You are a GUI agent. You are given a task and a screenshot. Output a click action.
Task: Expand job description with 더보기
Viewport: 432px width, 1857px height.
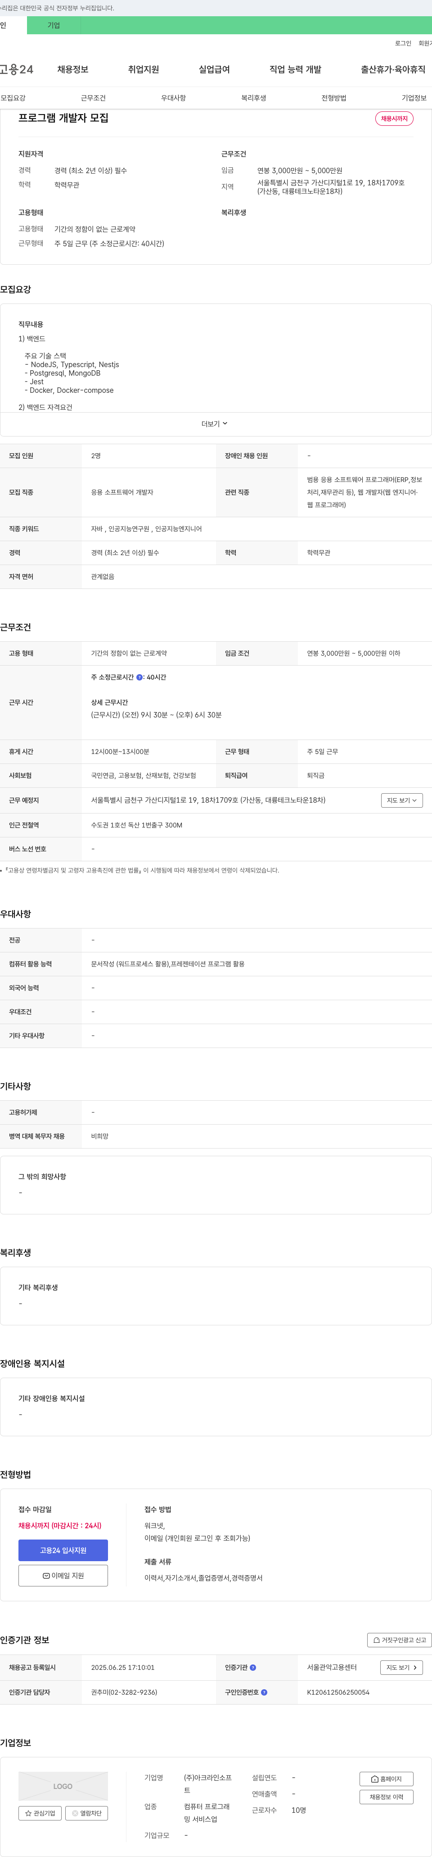(214, 424)
